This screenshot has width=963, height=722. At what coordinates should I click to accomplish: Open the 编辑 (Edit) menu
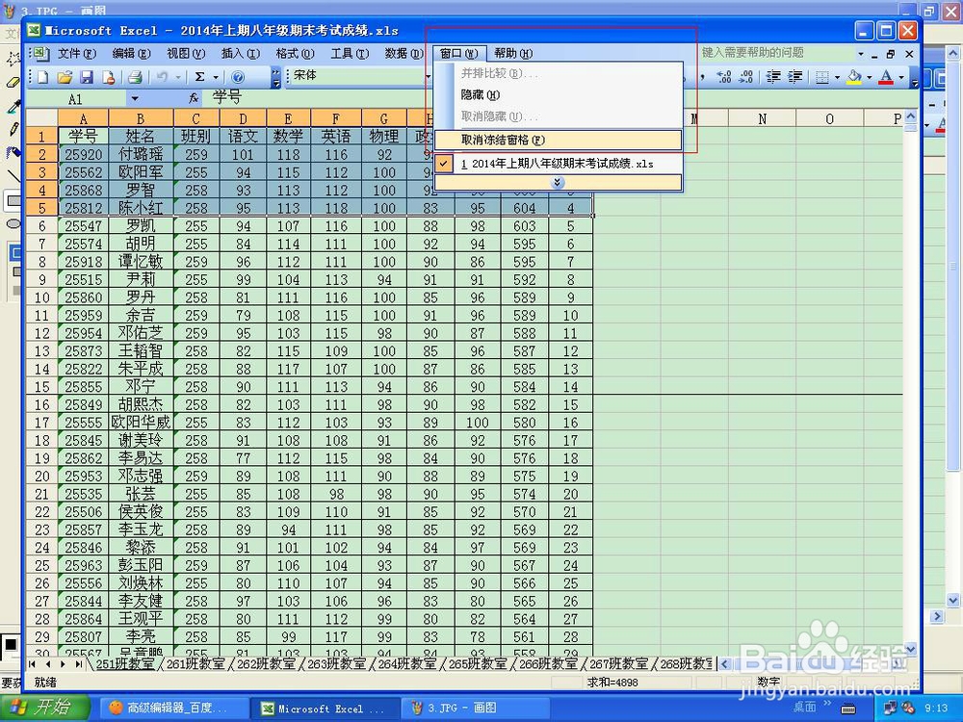tap(131, 53)
